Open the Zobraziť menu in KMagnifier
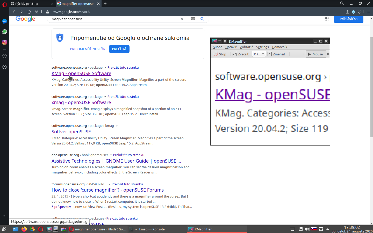This screenshot has width=373, height=233. [x=246, y=47]
